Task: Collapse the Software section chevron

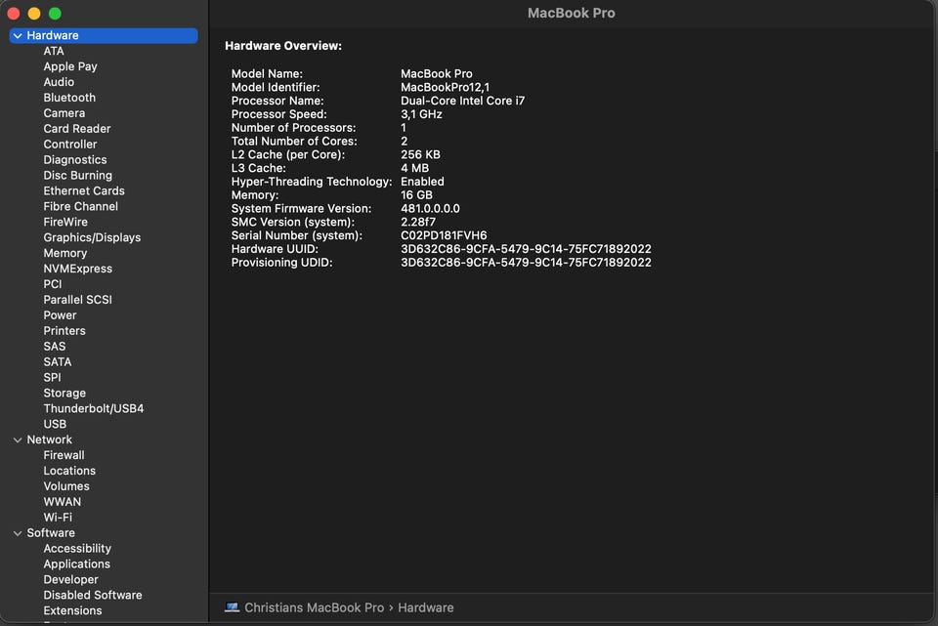Action: [x=18, y=533]
